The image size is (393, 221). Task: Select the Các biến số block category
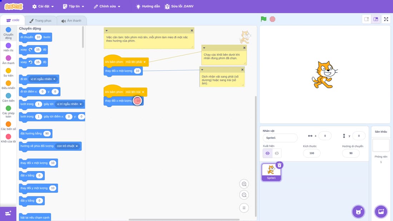[x=8, y=126]
